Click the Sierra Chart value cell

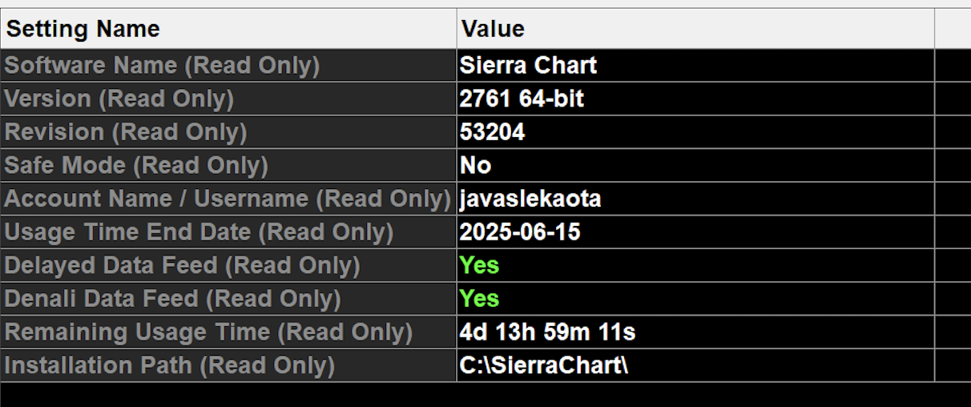tap(528, 66)
